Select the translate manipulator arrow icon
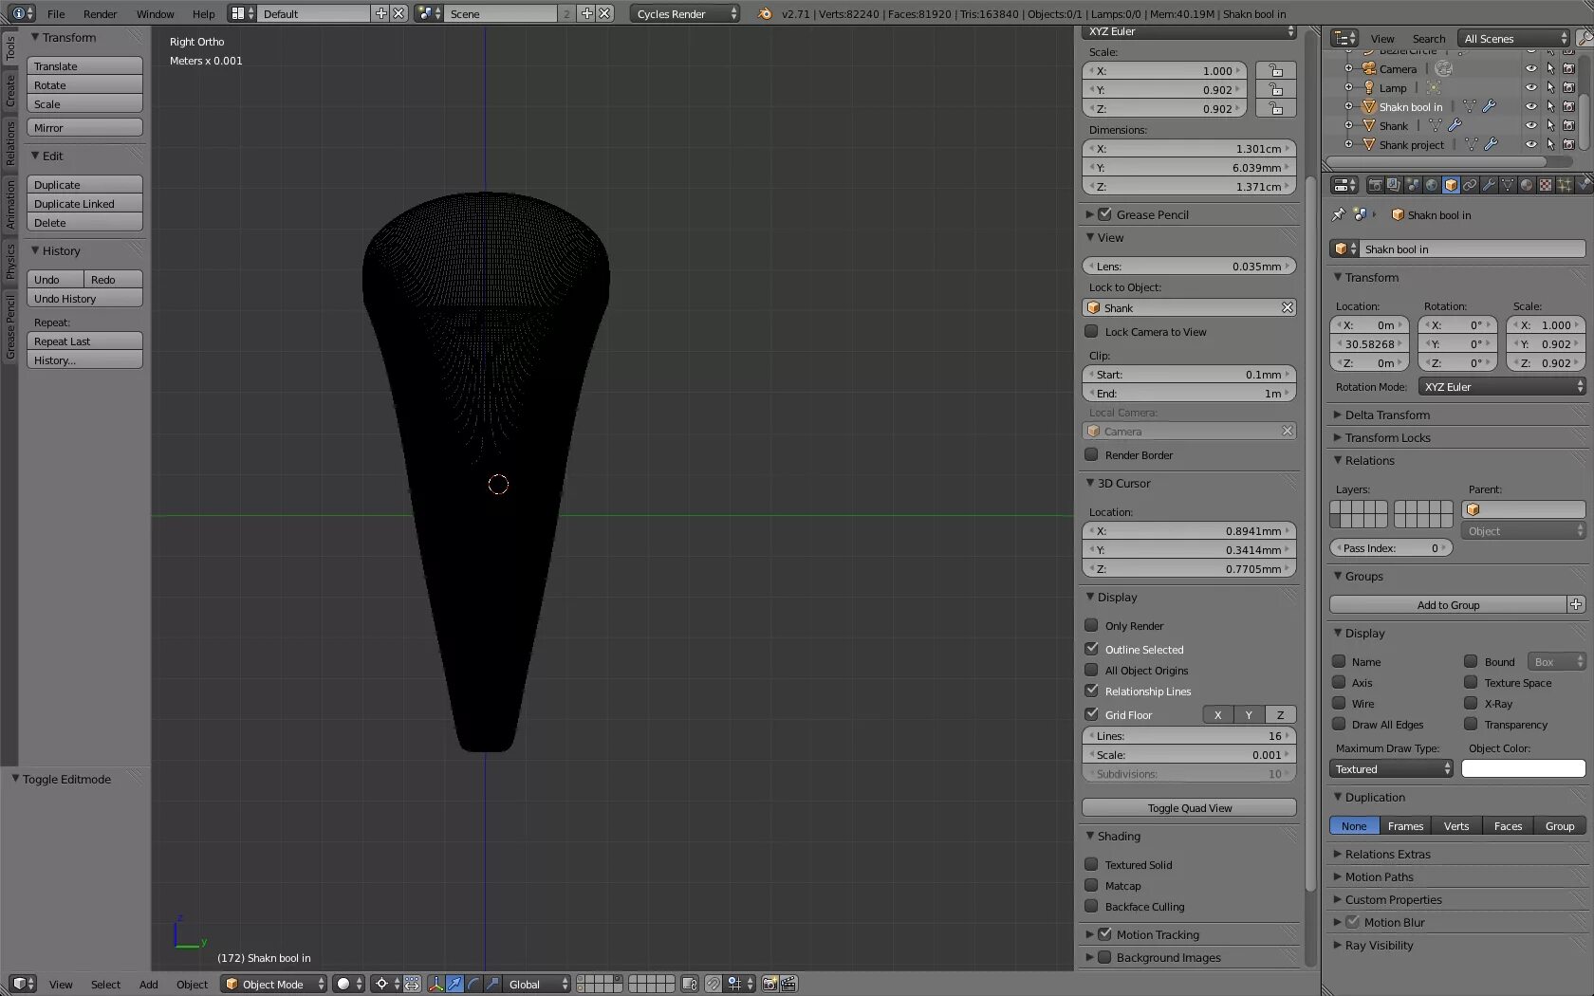Viewport: 1594px width, 996px height. [454, 984]
